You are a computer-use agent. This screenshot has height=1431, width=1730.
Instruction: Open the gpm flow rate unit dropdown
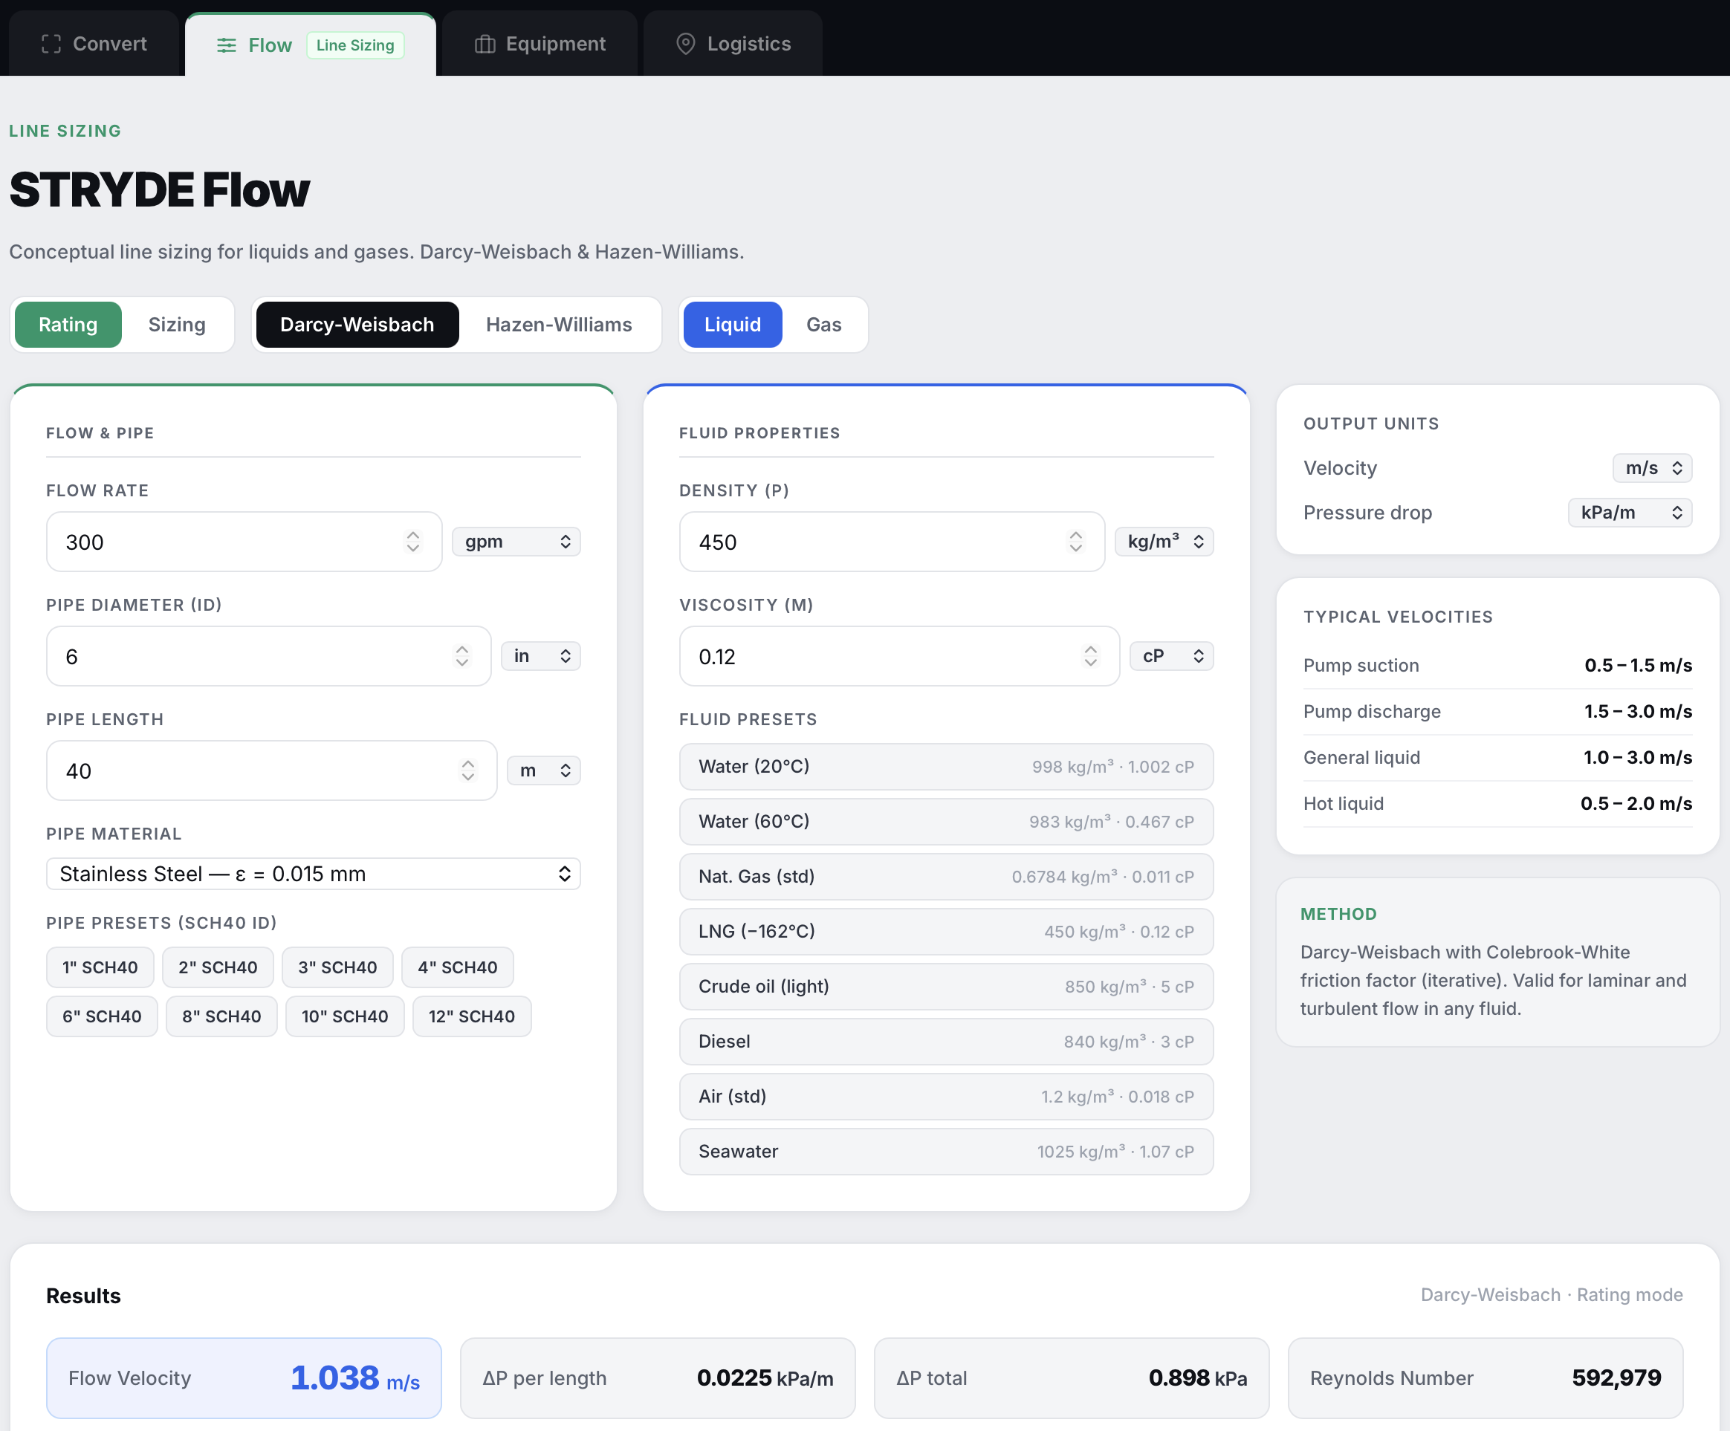tap(516, 542)
